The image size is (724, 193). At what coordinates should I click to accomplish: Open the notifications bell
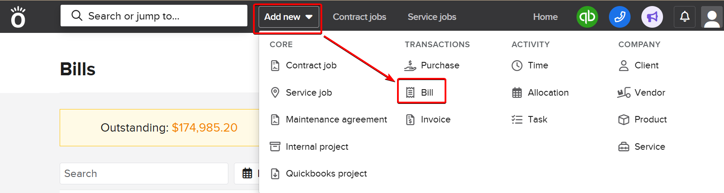tap(685, 17)
